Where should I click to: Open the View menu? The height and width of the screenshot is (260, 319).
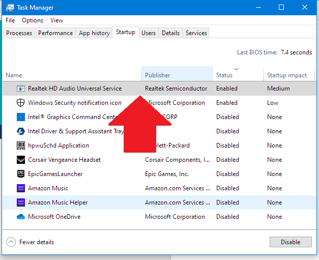pyautogui.click(x=57, y=20)
